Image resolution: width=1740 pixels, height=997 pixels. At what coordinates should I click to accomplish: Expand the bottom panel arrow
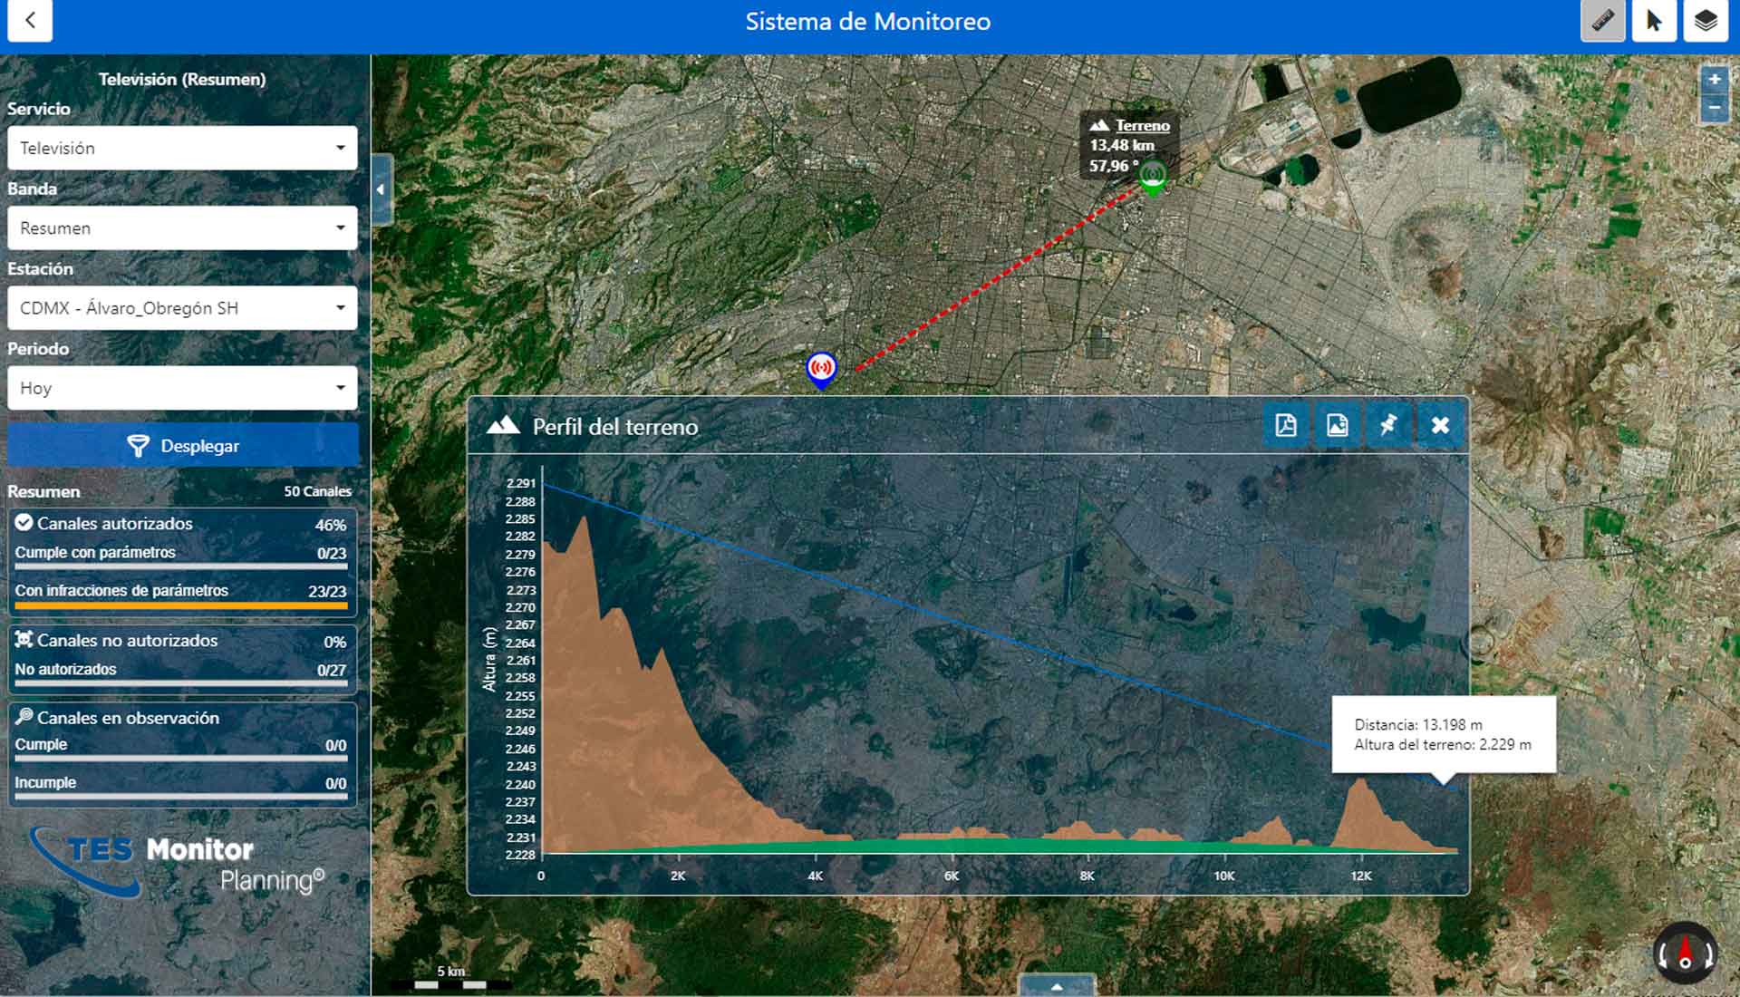1057,986
